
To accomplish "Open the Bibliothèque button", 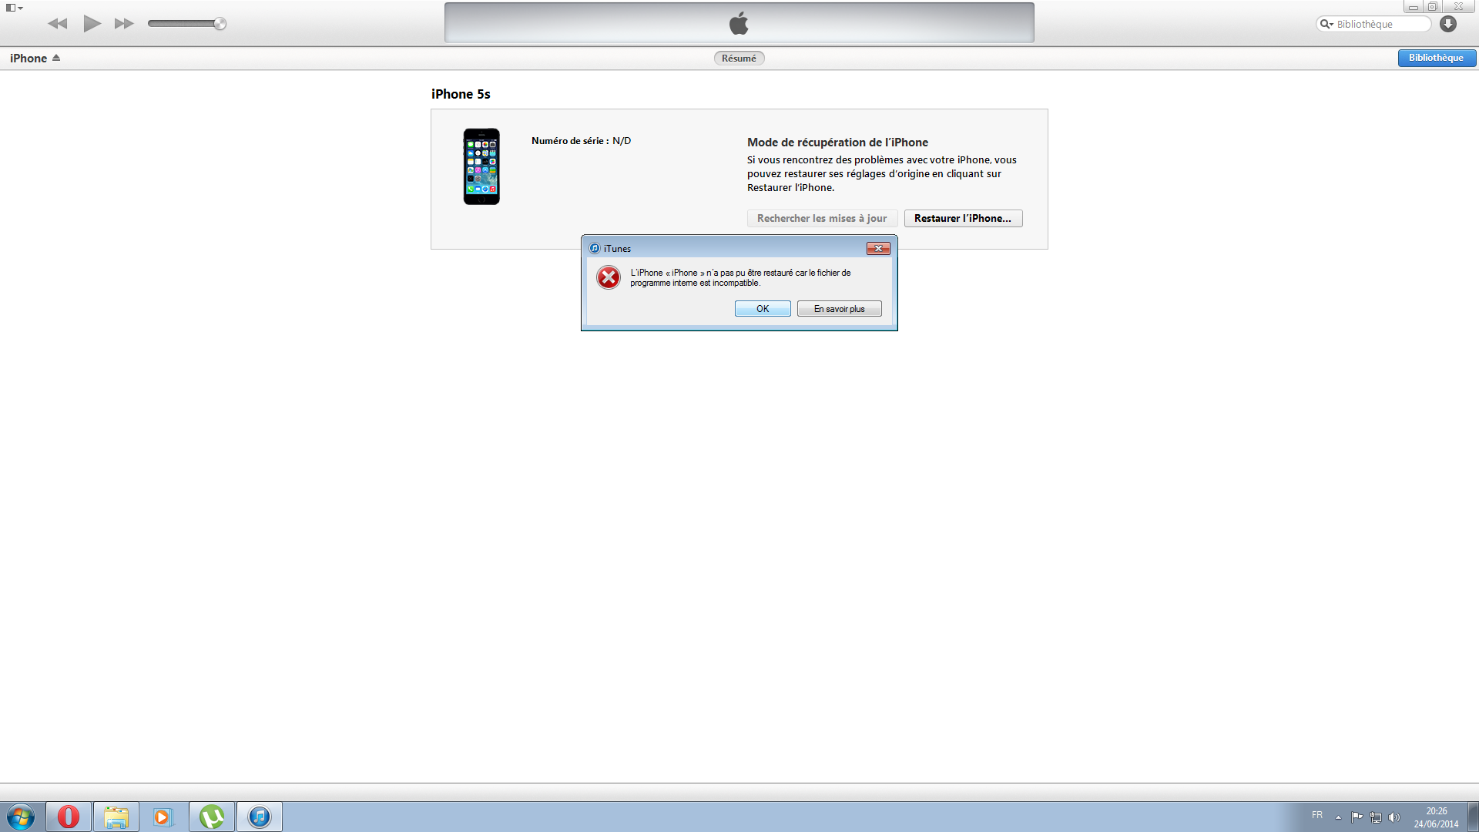I will (1437, 58).
